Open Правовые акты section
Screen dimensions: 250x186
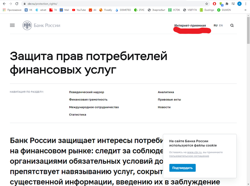point(169,99)
